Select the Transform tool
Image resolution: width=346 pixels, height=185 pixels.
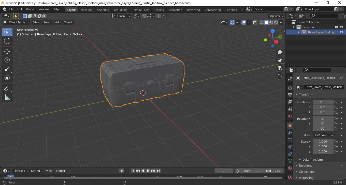[x=7, y=78]
